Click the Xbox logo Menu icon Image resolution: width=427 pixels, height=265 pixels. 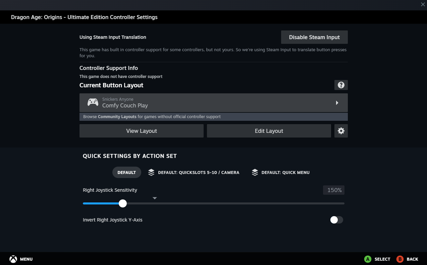[13, 259]
